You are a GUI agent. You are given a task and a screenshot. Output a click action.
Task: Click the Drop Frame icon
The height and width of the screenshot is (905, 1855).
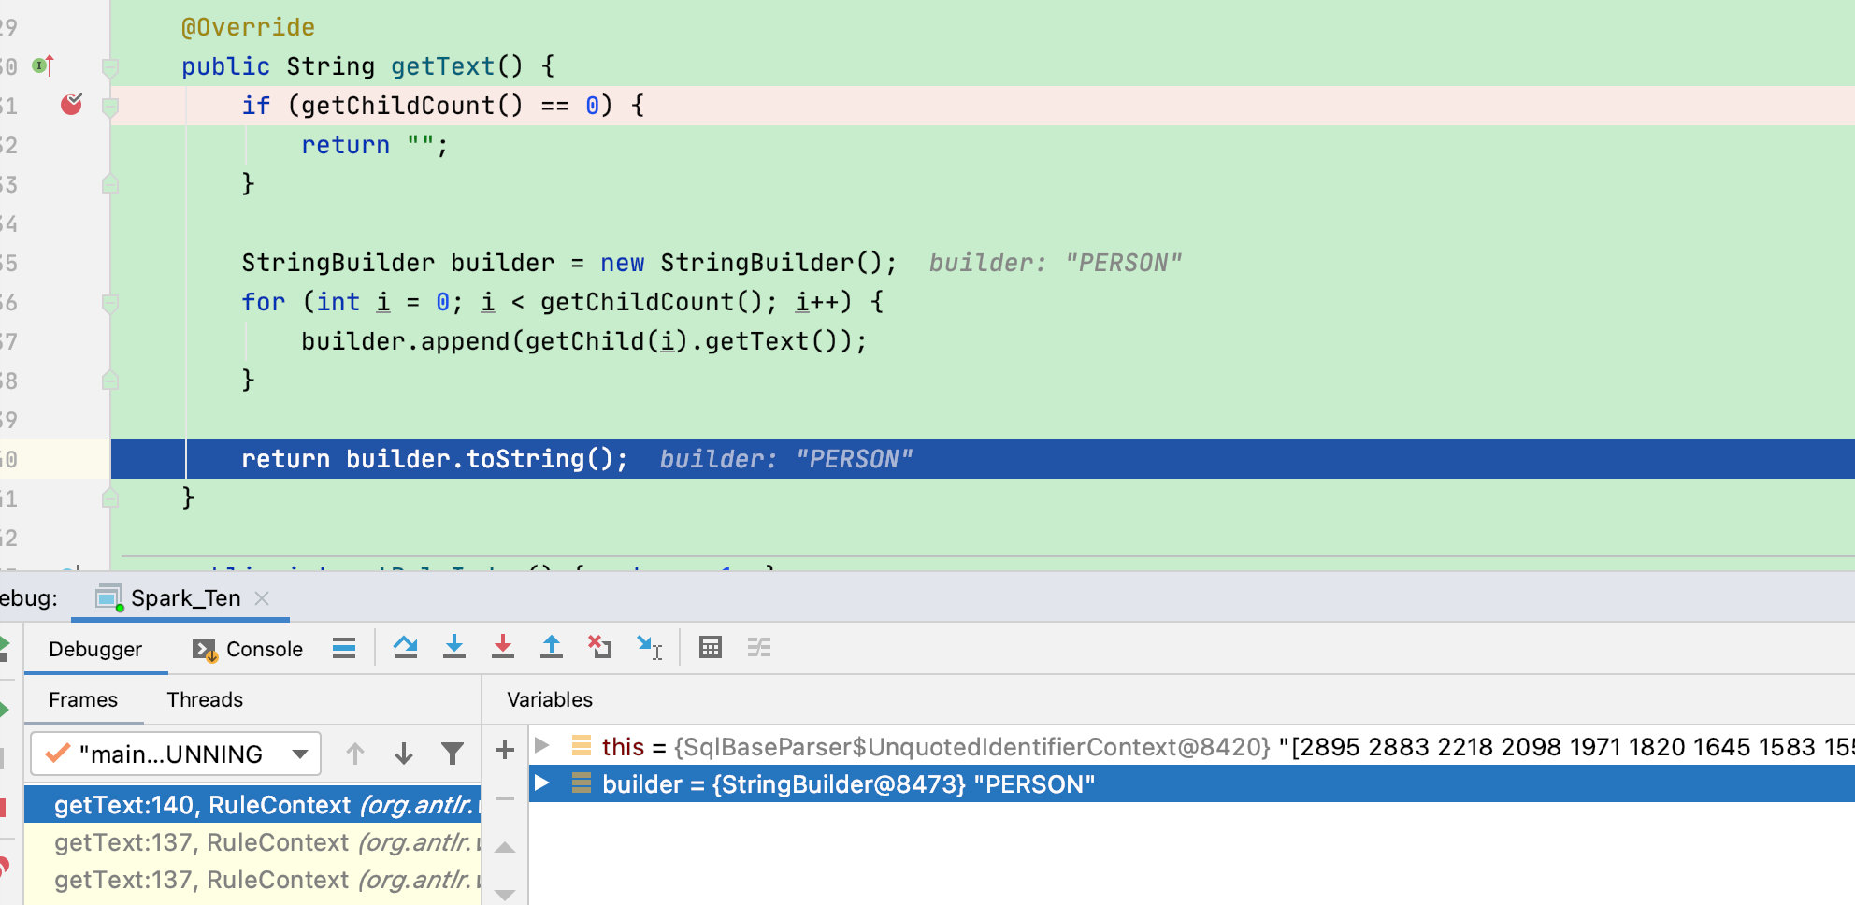tap(599, 647)
